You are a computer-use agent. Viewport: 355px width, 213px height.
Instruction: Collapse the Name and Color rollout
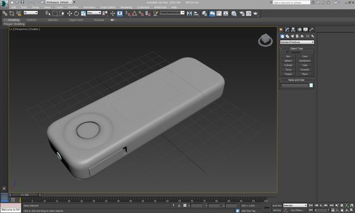tap(297, 80)
